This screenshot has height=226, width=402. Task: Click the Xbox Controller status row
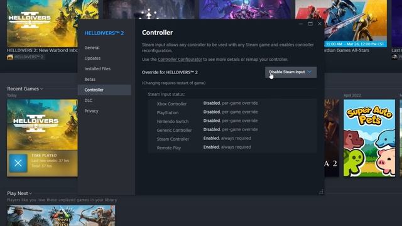point(232,103)
